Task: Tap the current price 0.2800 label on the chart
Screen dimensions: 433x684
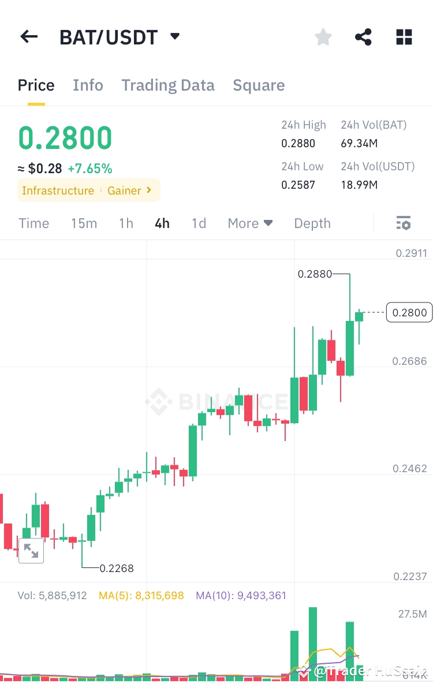Action: (409, 312)
